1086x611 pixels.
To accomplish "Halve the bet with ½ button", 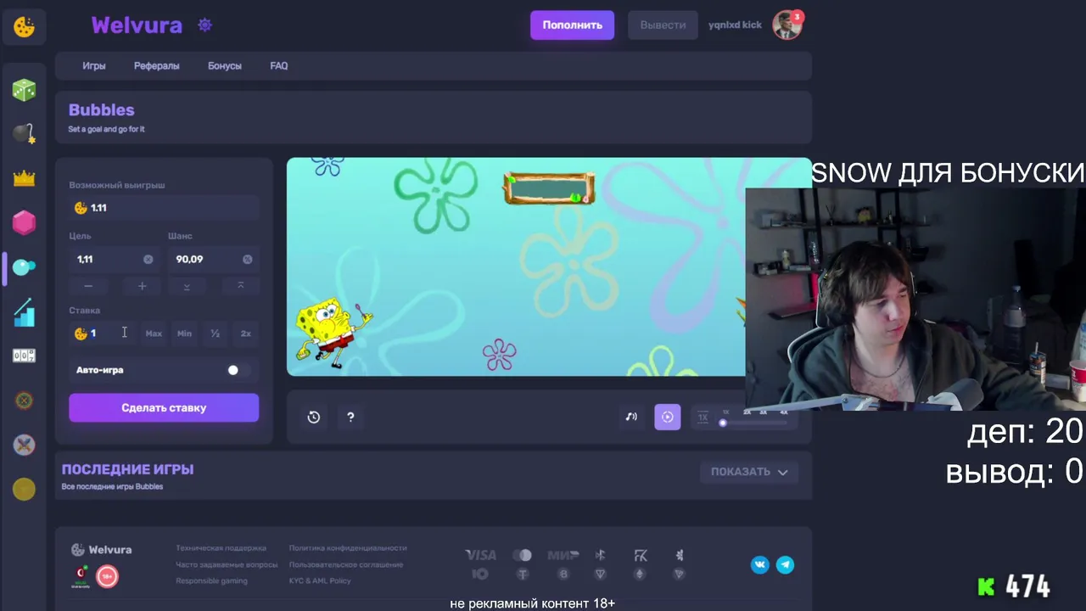I will [x=216, y=334].
